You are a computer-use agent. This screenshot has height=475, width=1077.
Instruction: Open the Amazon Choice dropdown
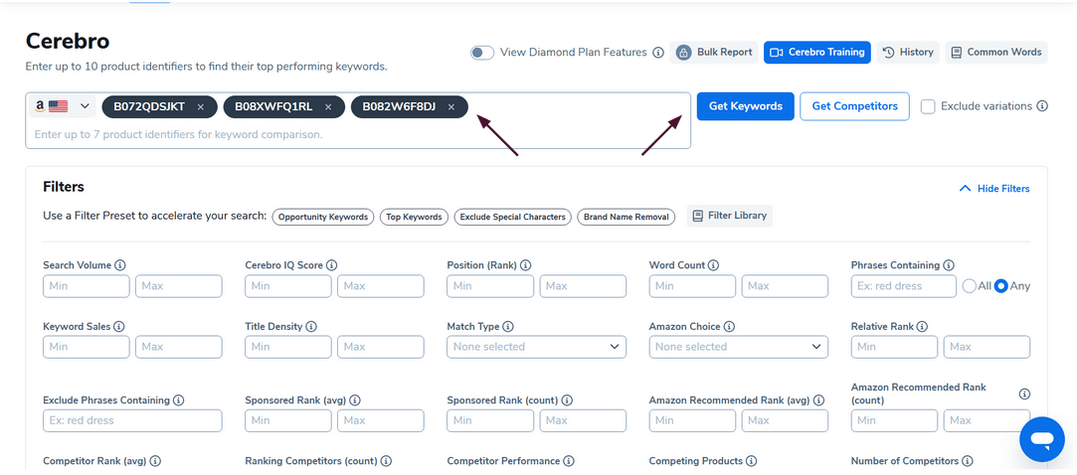[738, 347]
